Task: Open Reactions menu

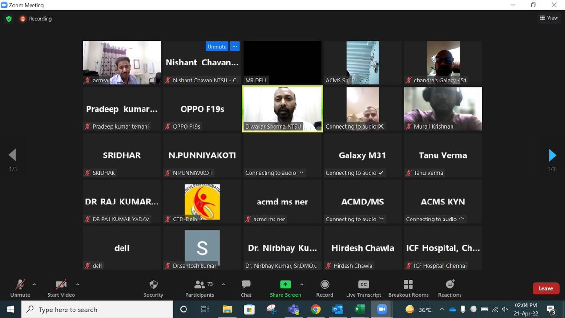Action: (x=450, y=288)
